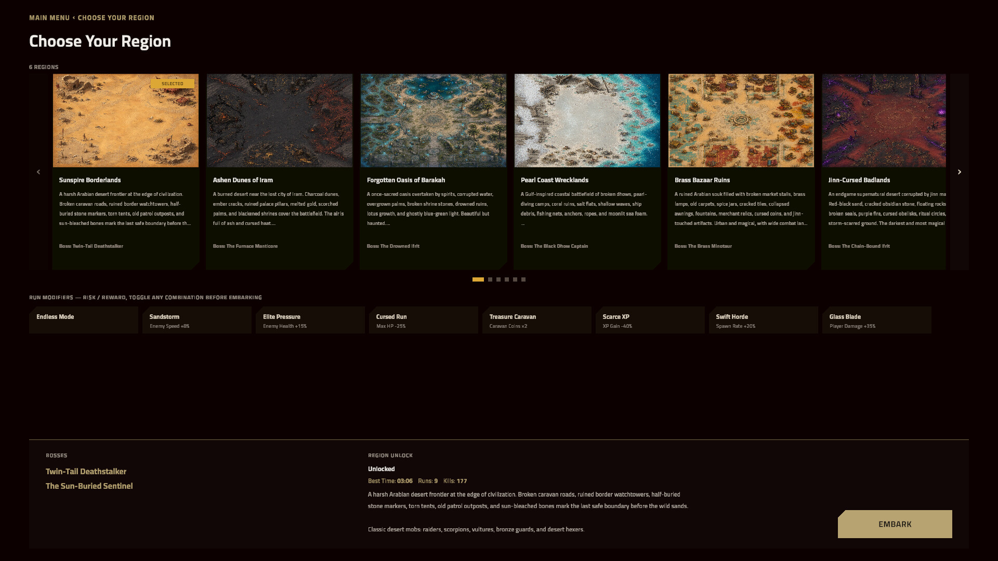The width and height of the screenshot is (998, 561).
Task: Select the Ashen Dunes of Iram map thumbnail
Action: coord(280,121)
